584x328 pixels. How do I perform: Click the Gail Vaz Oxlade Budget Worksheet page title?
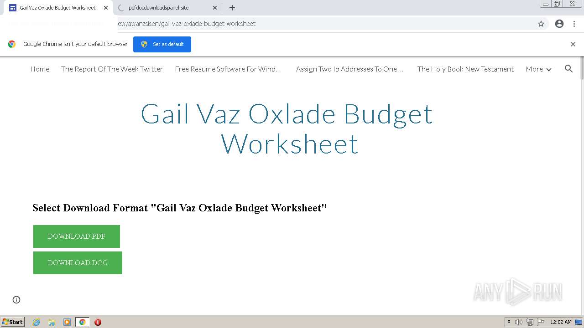(287, 129)
